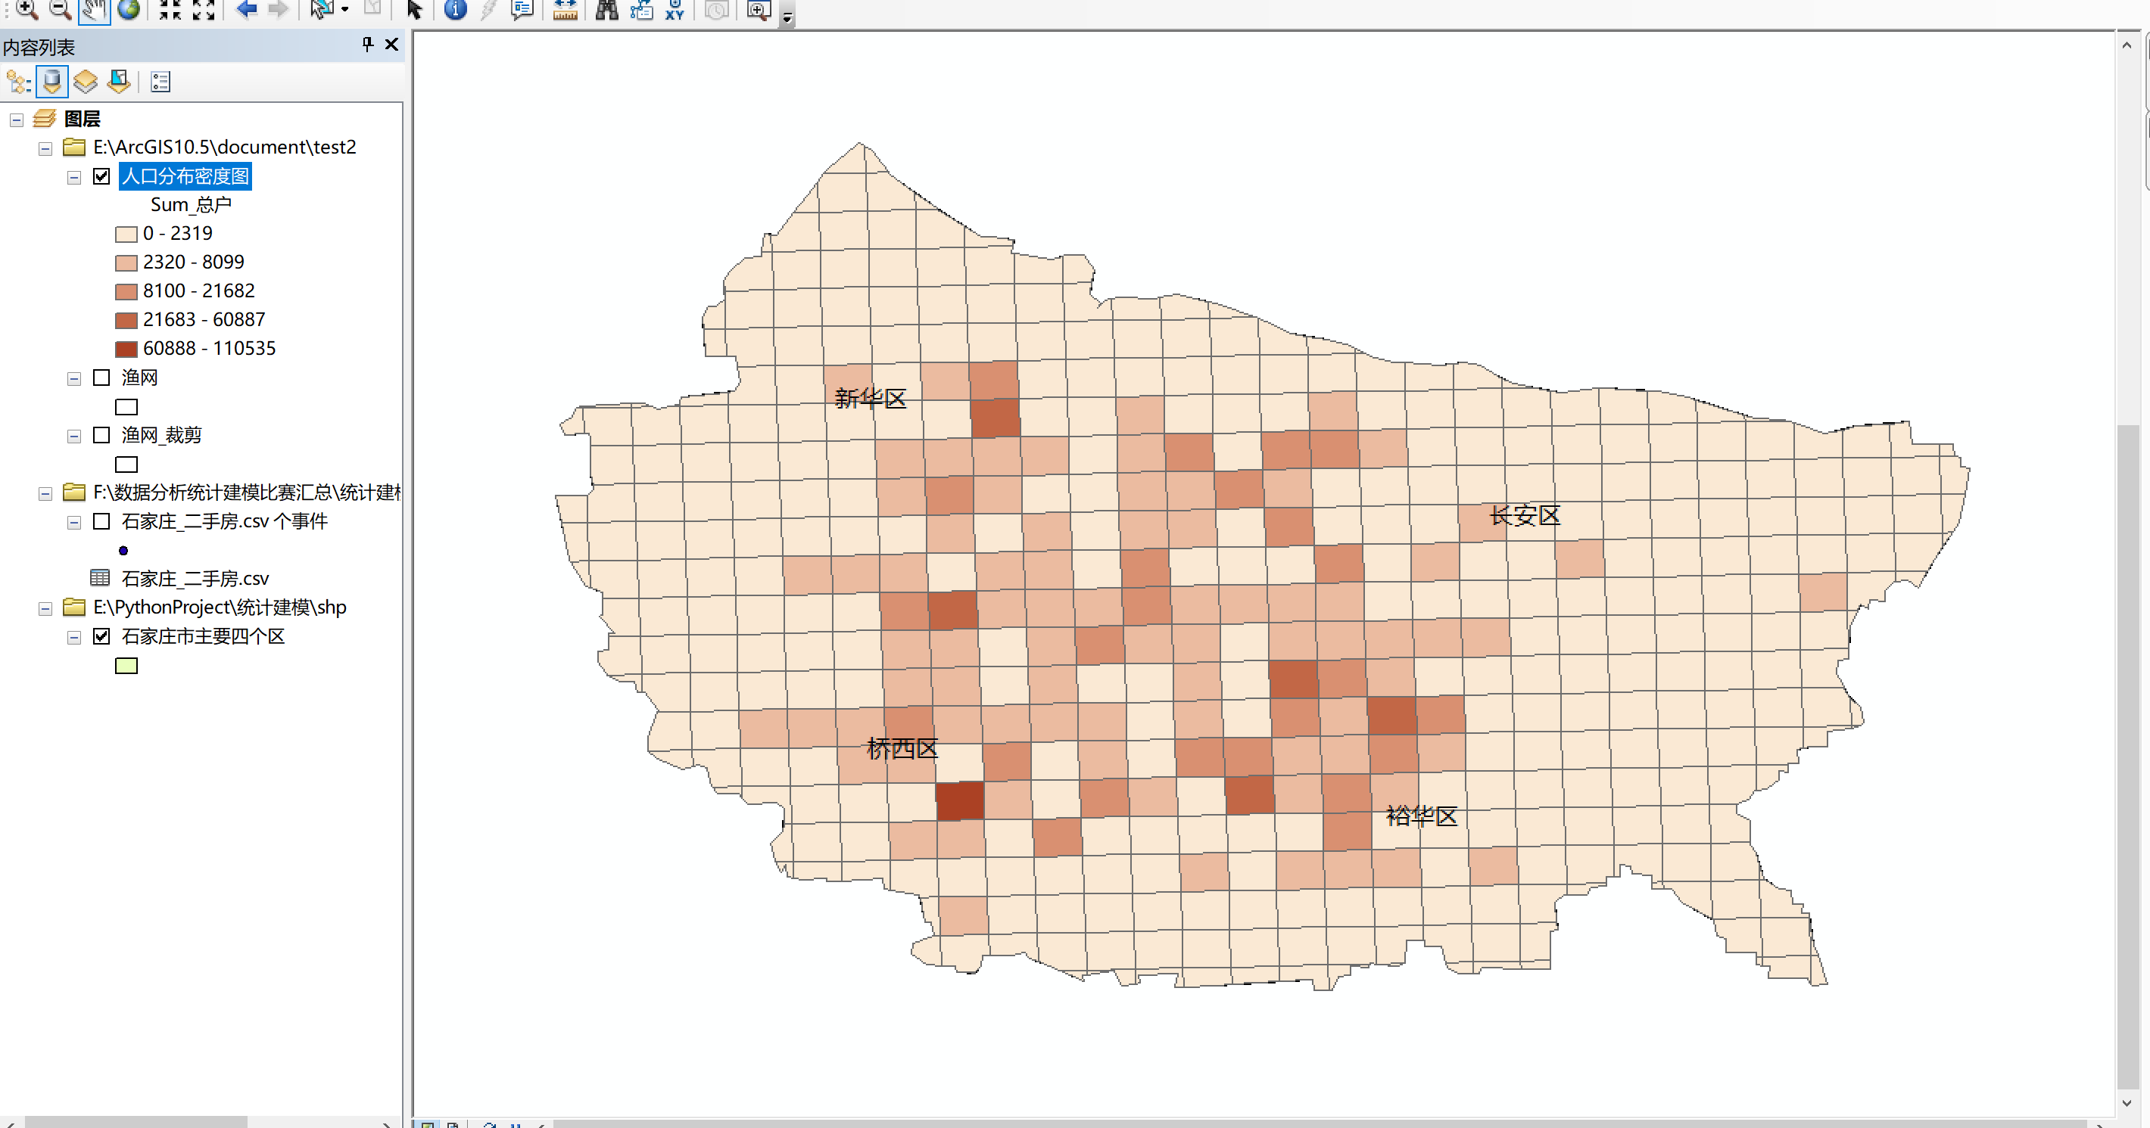Open the Time Slider window icon
The width and height of the screenshot is (2150, 1128).
(x=716, y=9)
